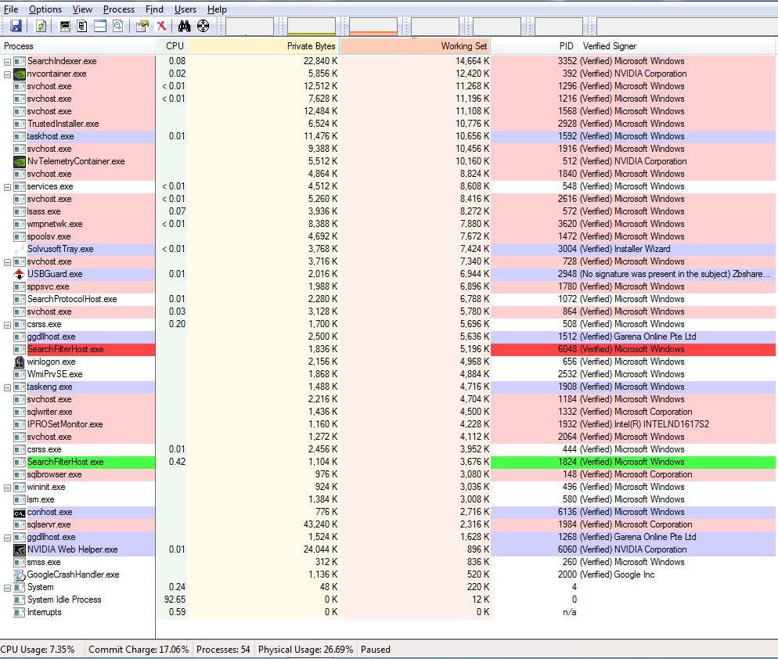The height and width of the screenshot is (659, 778).
Task: Open the File menu
Action: coord(11,9)
